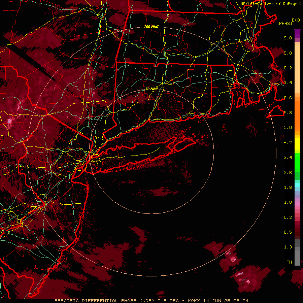
Task: Click the KOKX 14 JUN 25 05:04 timestamp
Action: (x=218, y=301)
